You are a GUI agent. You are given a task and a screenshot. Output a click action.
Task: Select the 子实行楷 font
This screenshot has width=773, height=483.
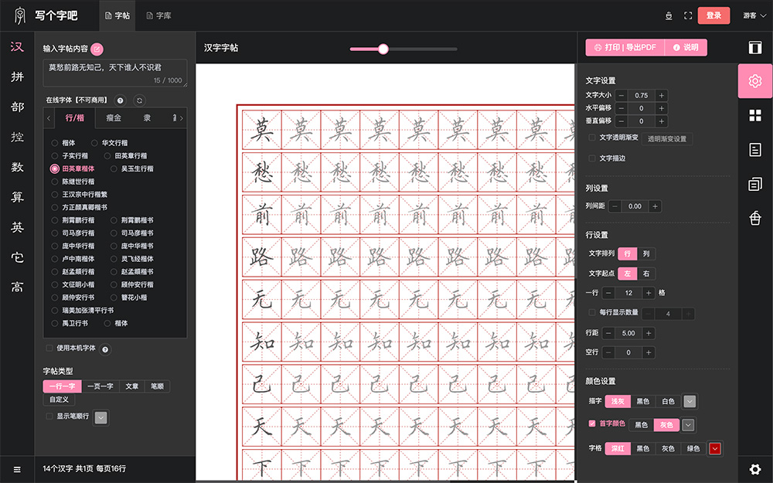pyautogui.click(x=69, y=156)
